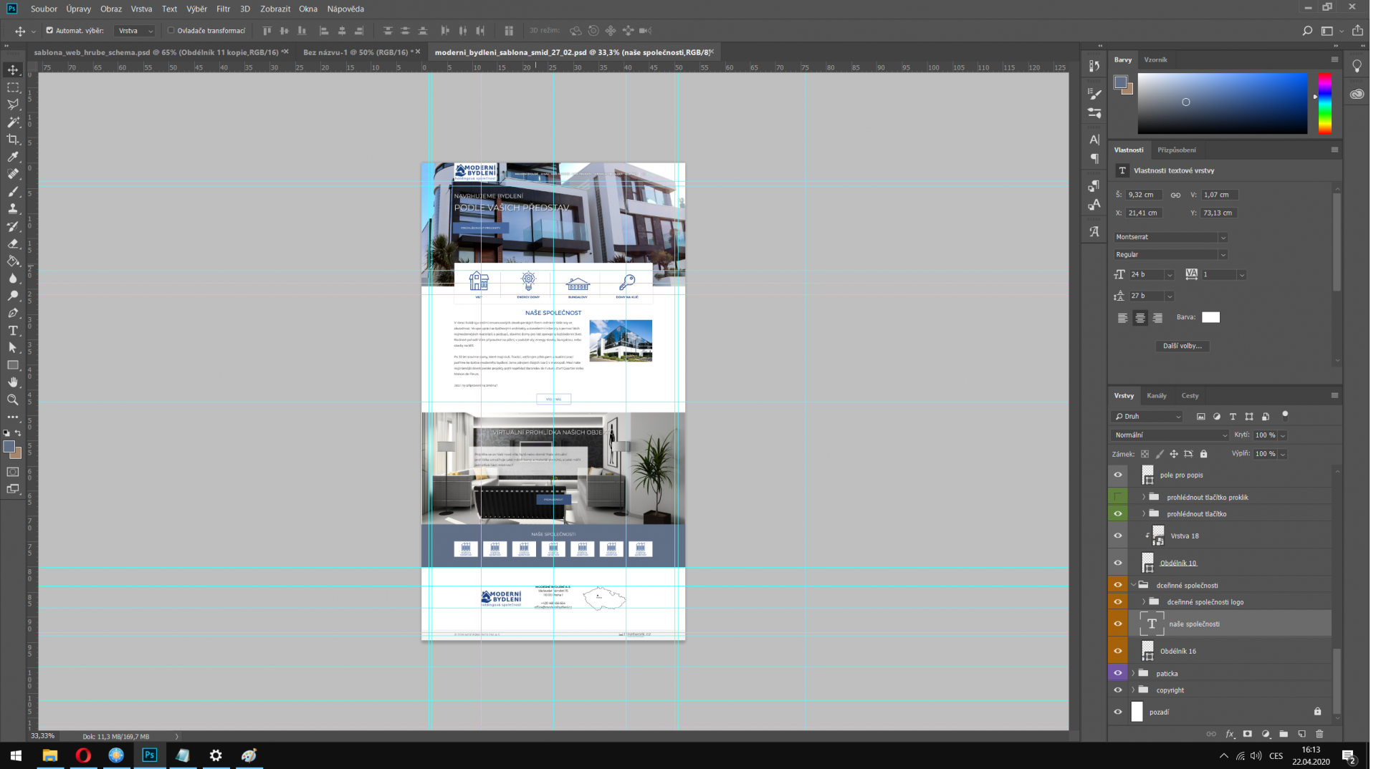Image resolution: width=1376 pixels, height=769 pixels.
Task: Open the Normální blend mode dropdown
Action: (x=1168, y=435)
